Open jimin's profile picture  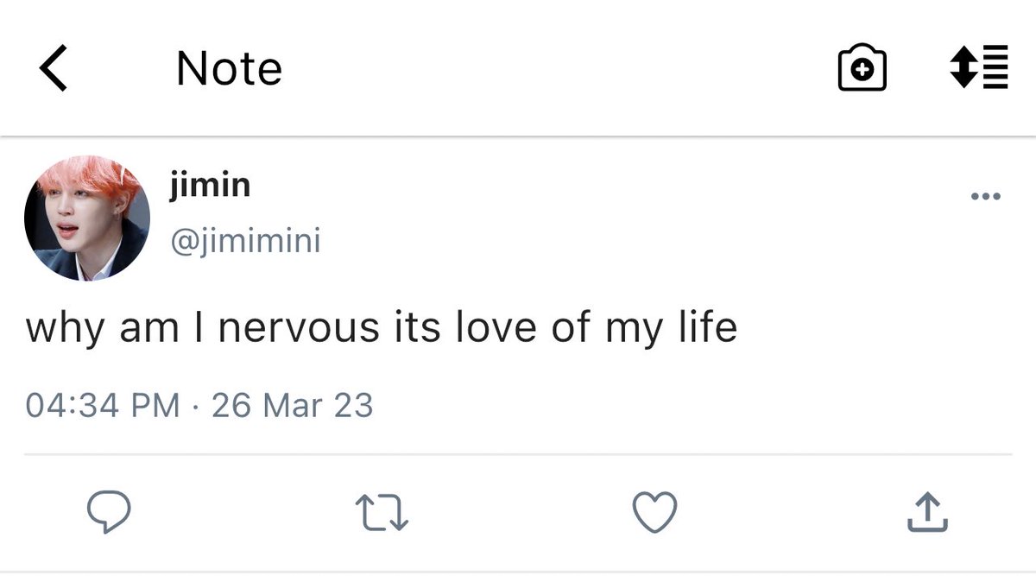[x=87, y=218]
